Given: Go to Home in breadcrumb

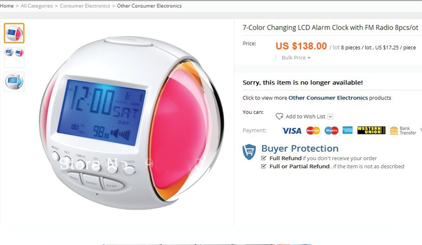Looking at the screenshot, I should 6,6.
